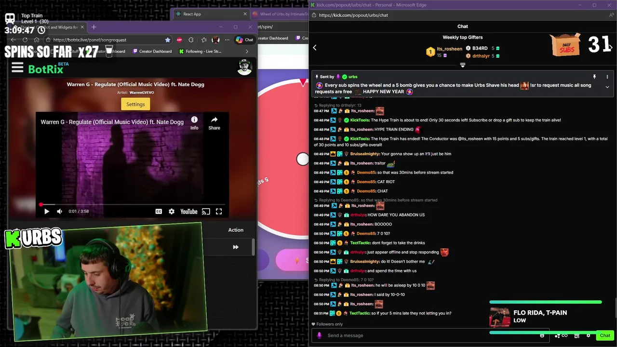Open a new tab with plus button
The width and height of the screenshot is (617, 347).
94,27
